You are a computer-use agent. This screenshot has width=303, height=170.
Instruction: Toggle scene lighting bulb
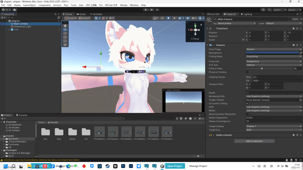coord(168,18)
